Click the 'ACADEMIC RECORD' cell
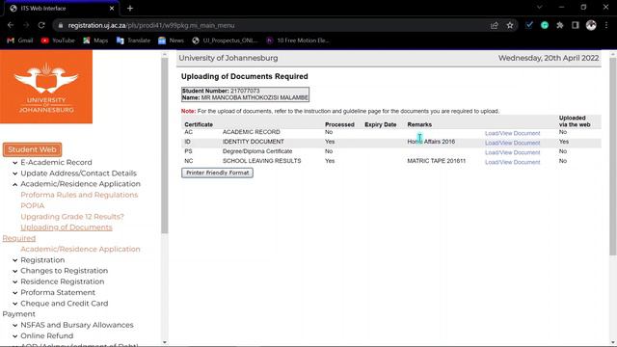Viewport: 617px width, 347px height. tap(251, 132)
